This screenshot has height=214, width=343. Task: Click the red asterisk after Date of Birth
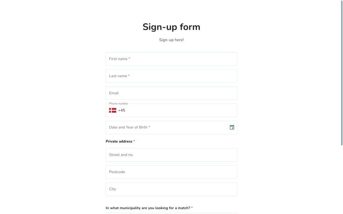coord(149,127)
